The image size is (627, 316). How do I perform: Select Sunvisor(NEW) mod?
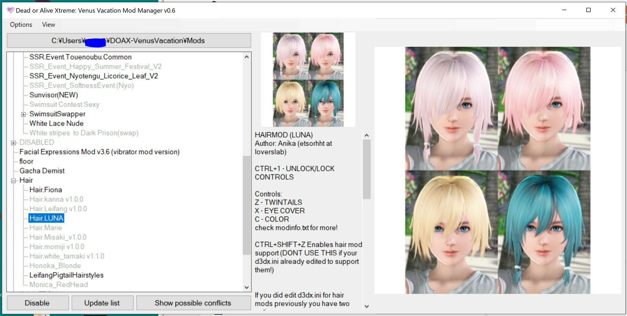54,95
